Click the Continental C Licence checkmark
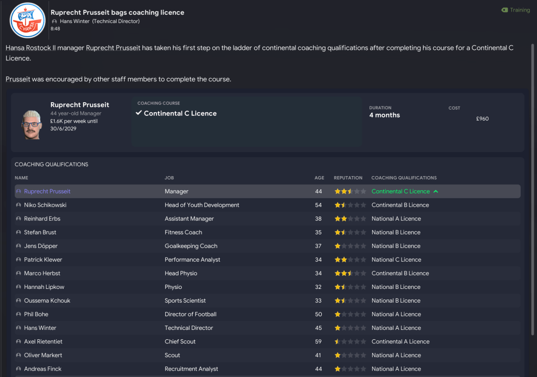Screen dimensions: 537x377 point(139,113)
